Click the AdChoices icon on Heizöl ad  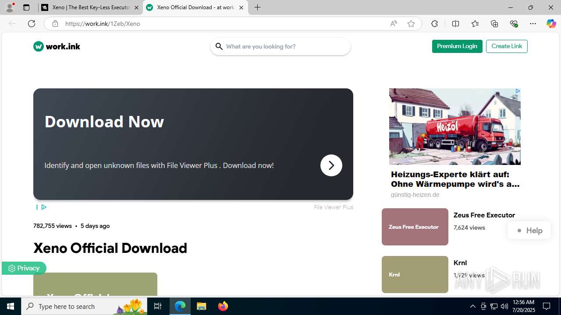518,91
